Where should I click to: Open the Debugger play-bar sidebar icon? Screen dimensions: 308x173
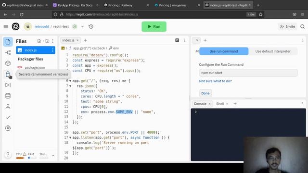tap(8, 85)
